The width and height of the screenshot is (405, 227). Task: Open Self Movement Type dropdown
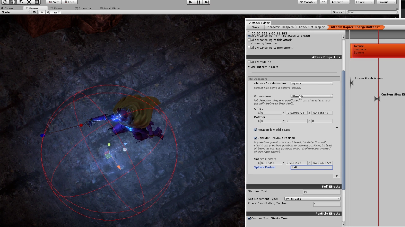(x=312, y=199)
